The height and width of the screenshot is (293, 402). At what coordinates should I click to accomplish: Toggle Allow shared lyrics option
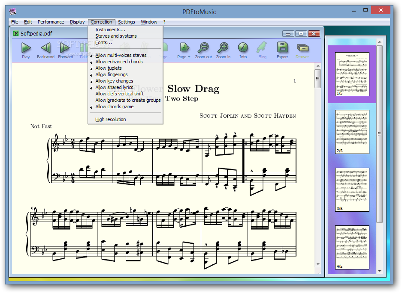click(x=125, y=87)
